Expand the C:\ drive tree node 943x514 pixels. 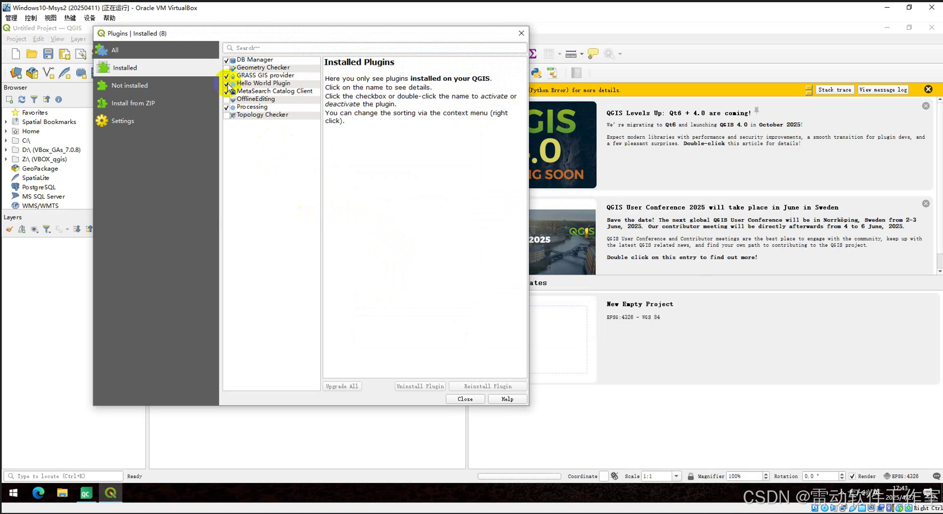click(x=6, y=140)
